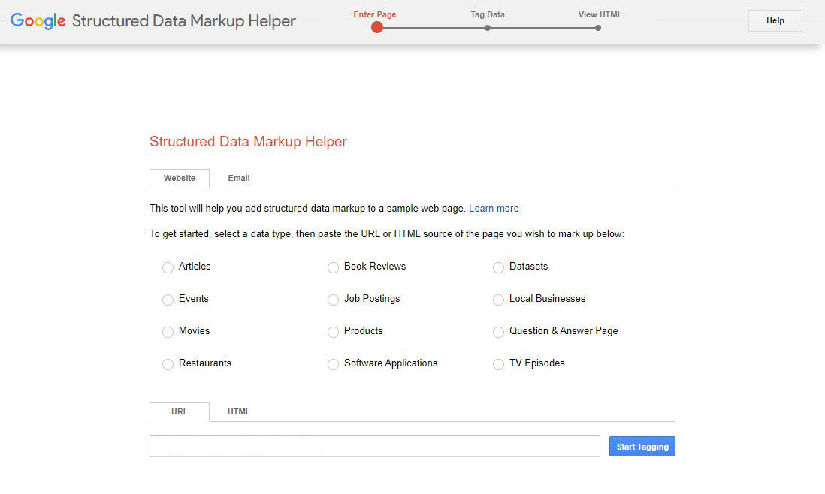Click the red Structured Data Markup Helper heading
825x494 pixels.
pyautogui.click(x=249, y=141)
